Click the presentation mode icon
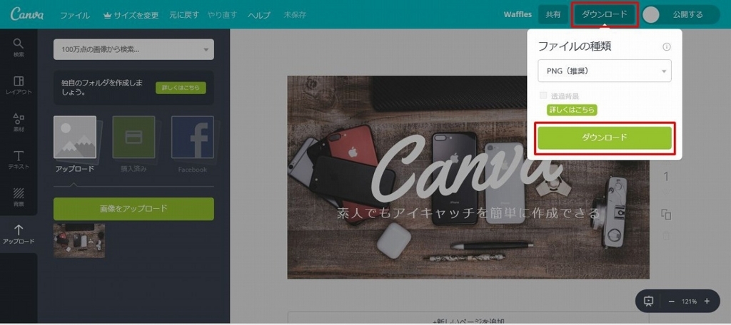The height and width of the screenshot is (325, 731). (x=648, y=301)
